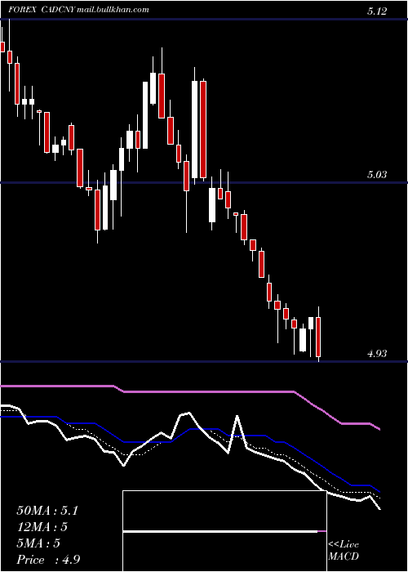
Task: Click the 50MA : 5.1 readout
Action: click(47, 511)
